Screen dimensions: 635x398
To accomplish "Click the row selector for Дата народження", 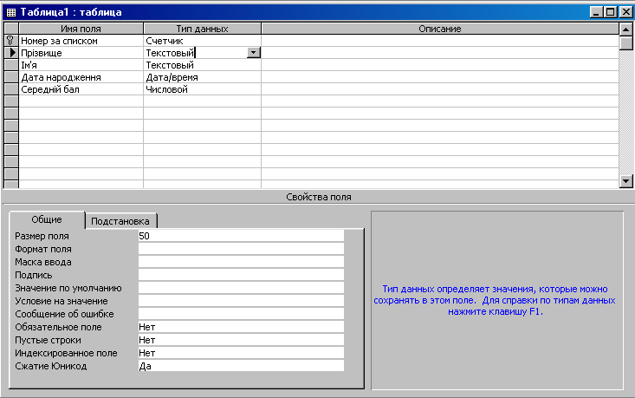I will 11,77.
